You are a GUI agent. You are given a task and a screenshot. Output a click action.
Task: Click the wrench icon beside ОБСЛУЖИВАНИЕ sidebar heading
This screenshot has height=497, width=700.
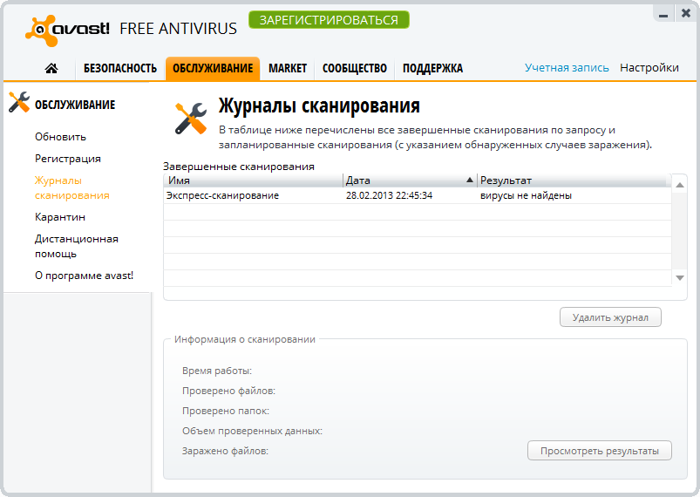pos(19,102)
